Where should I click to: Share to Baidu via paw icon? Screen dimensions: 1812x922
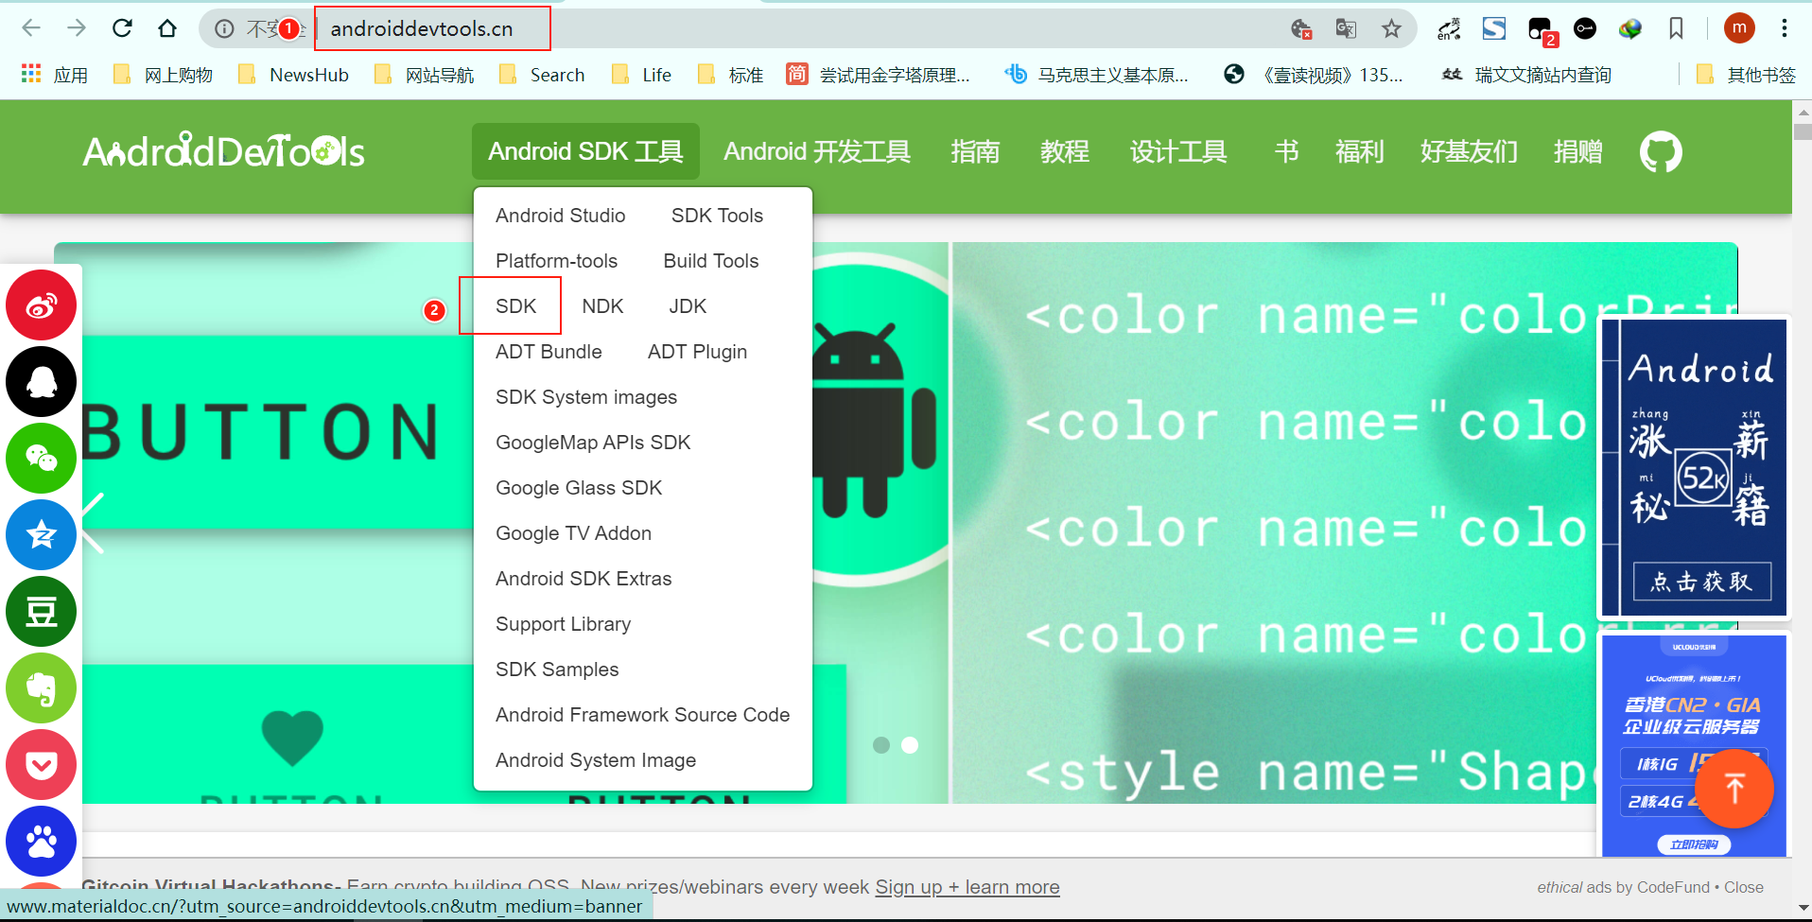(x=41, y=841)
